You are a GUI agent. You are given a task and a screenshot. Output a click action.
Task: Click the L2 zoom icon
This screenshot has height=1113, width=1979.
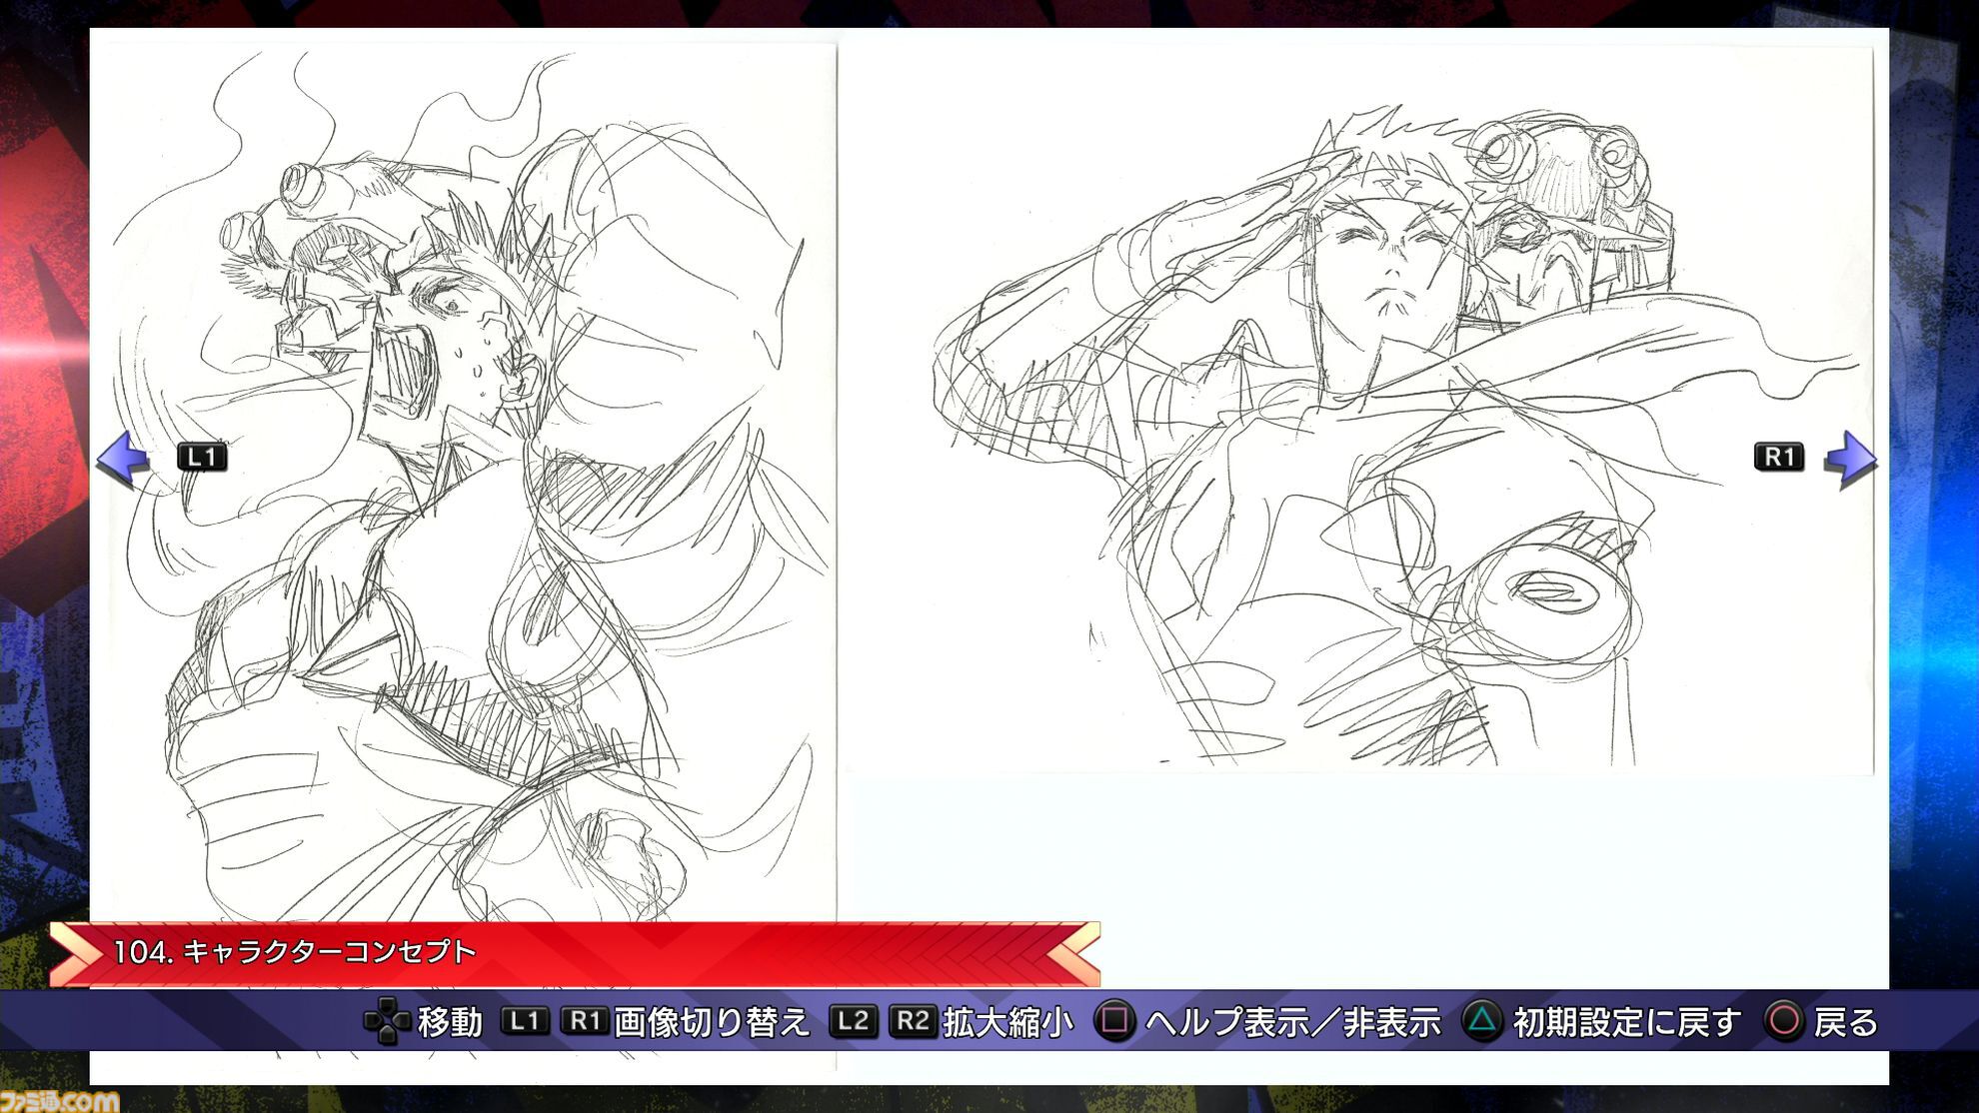[x=853, y=1021]
